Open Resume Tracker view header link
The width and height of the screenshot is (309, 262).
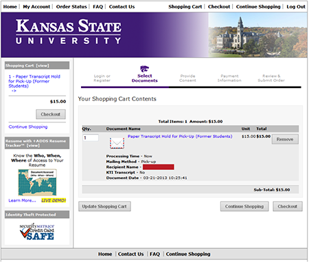[37, 143]
